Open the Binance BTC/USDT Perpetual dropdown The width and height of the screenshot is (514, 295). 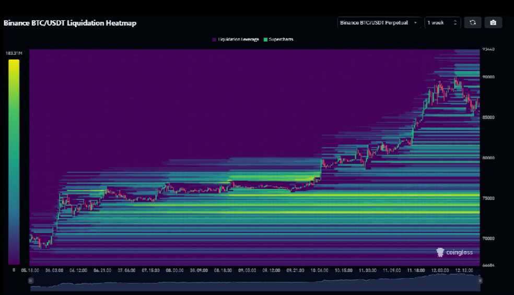tap(379, 22)
